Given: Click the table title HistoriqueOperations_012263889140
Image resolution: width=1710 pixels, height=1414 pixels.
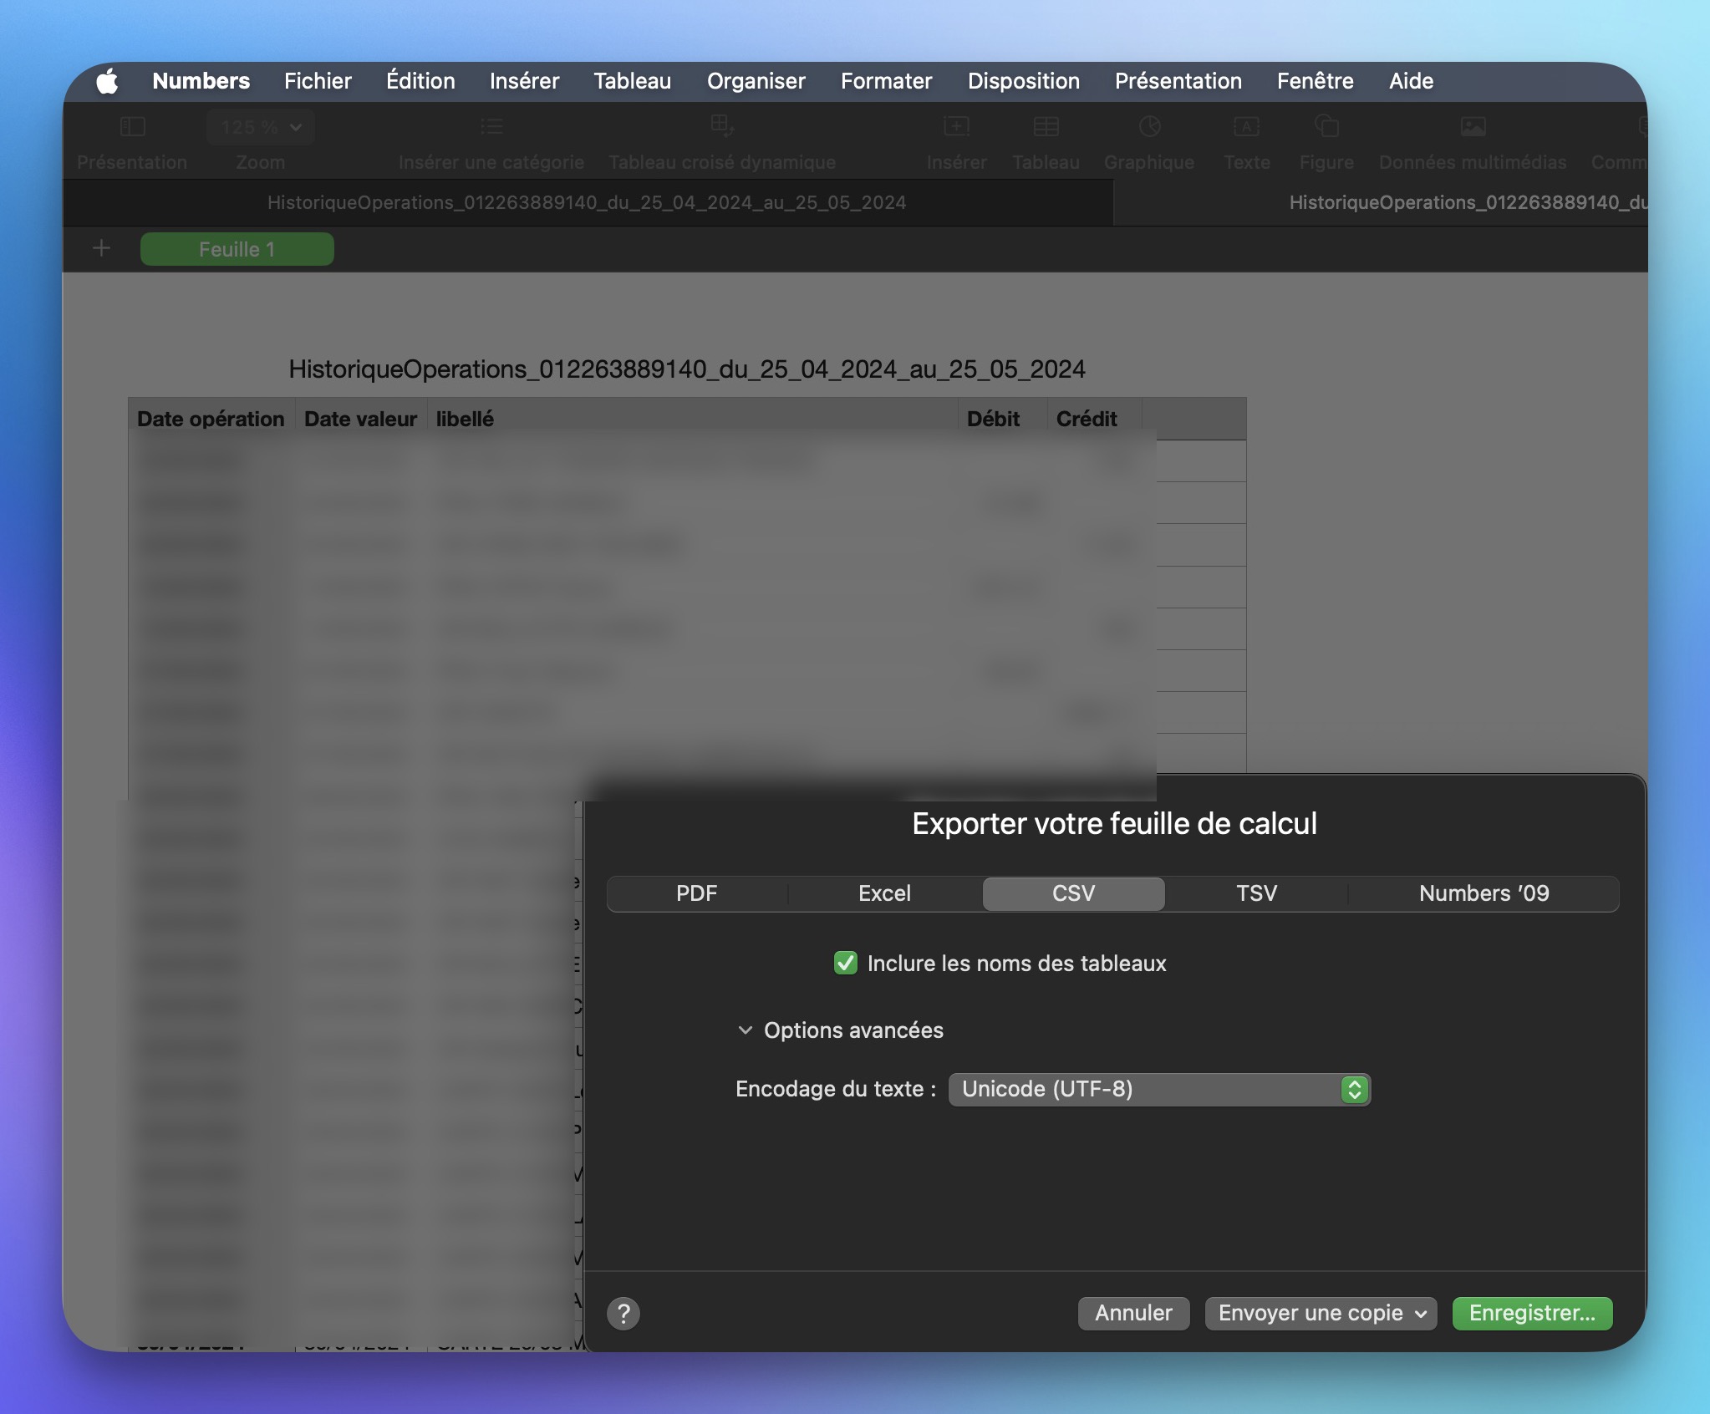Looking at the screenshot, I should point(686,369).
